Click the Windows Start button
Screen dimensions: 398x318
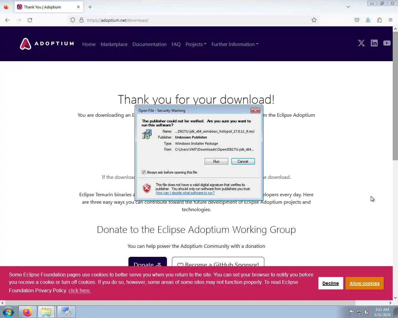(8, 312)
